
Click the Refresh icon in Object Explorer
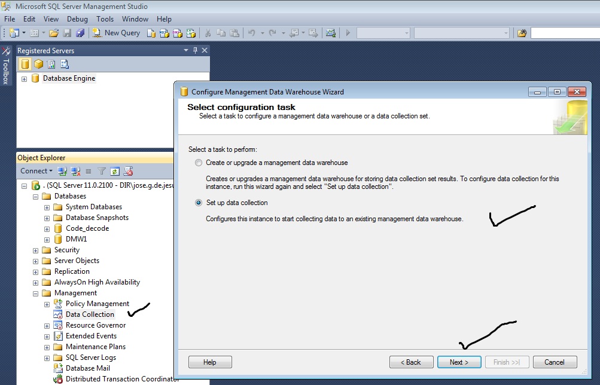tap(115, 172)
